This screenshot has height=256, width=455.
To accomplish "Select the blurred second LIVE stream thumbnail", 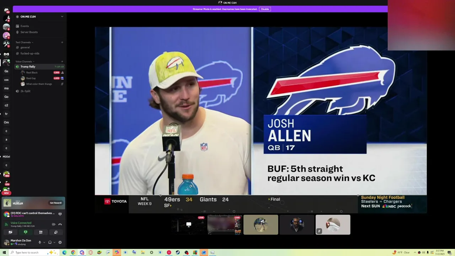I will point(225,225).
